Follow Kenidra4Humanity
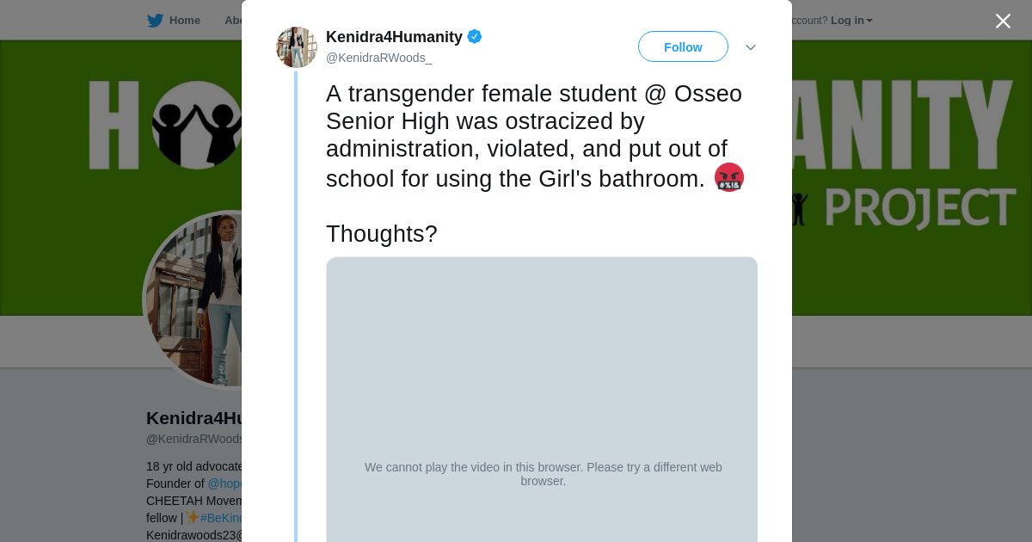The width and height of the screenshot is (1032, 542). 683,47
